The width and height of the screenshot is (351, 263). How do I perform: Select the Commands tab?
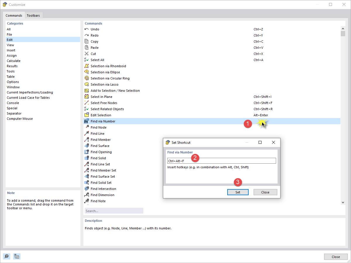(14, 15)
